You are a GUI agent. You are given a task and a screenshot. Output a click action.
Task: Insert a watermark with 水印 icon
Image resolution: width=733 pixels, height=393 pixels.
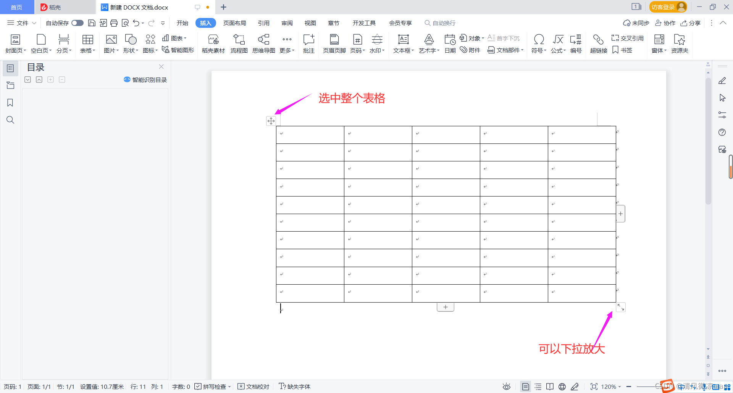pyautogui.click(x=376, y=43)
